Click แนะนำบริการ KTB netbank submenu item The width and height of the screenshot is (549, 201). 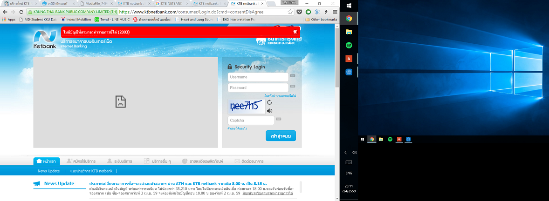pos(91,171)
